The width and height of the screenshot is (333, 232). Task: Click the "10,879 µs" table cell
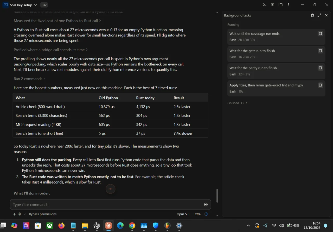tap(106, 107)
